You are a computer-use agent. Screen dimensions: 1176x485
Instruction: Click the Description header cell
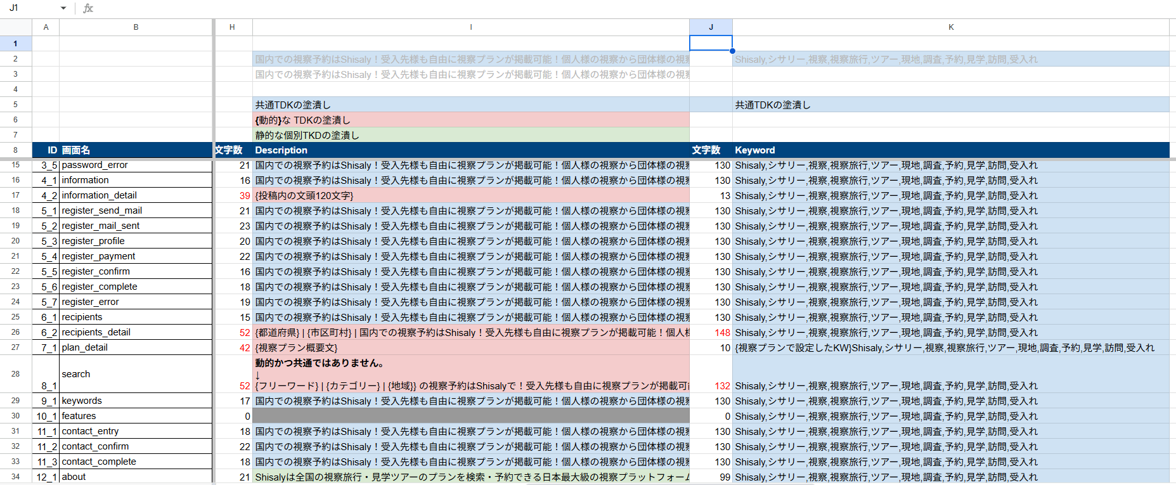(x=470, y=150)
